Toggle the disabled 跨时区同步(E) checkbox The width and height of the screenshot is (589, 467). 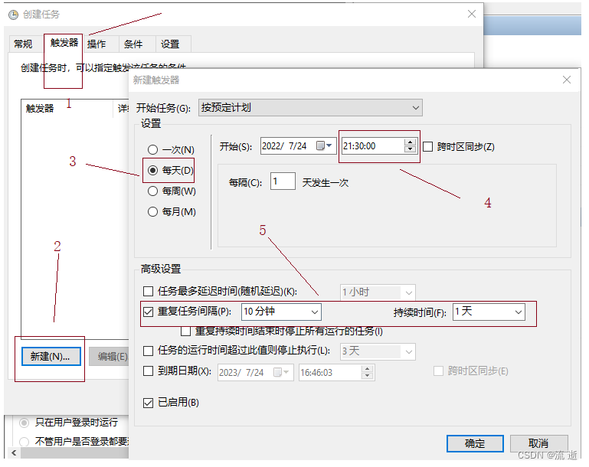tap(438, 371)
